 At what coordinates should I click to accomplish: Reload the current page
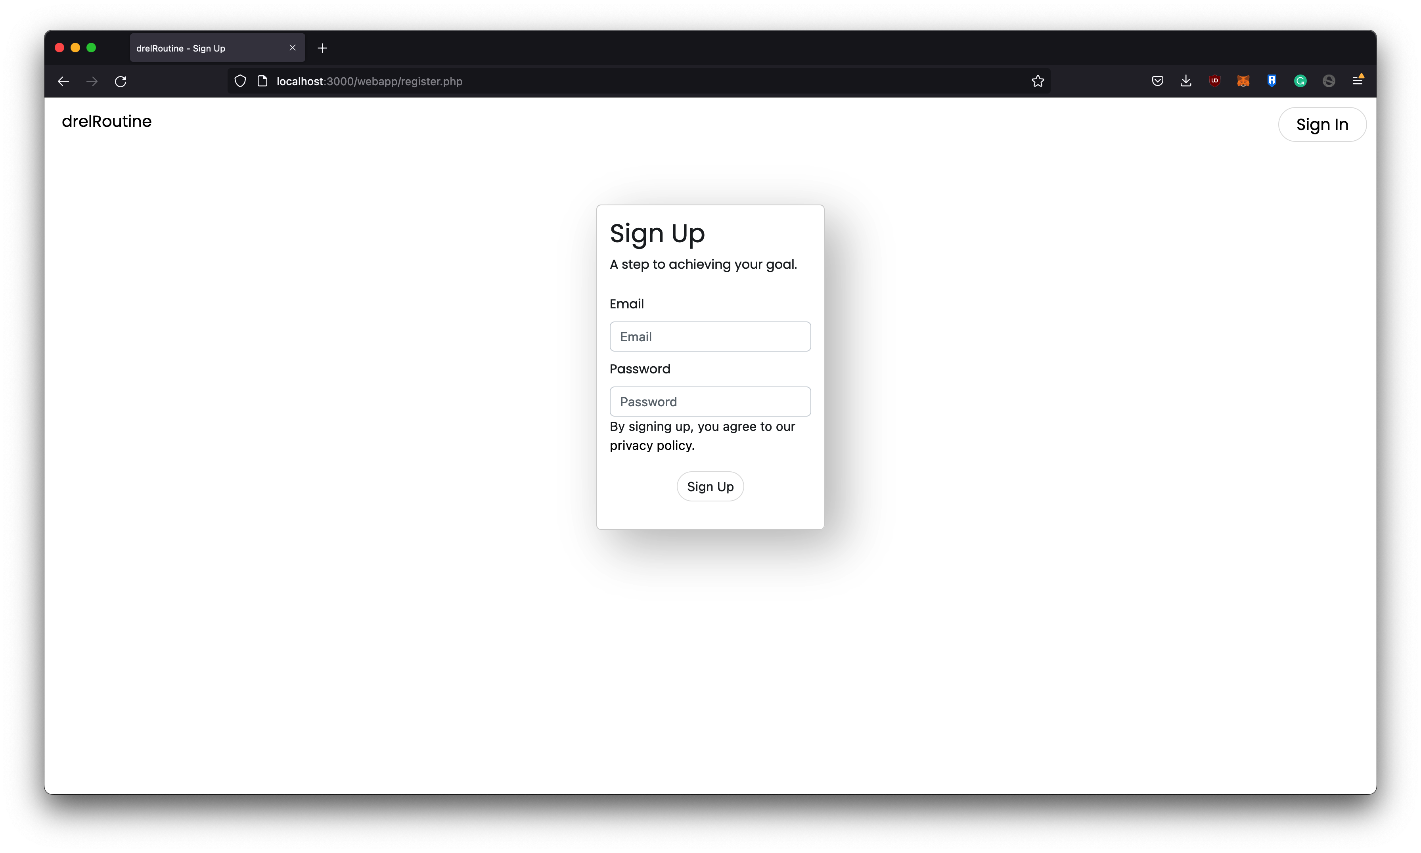(x=121, y=82)
